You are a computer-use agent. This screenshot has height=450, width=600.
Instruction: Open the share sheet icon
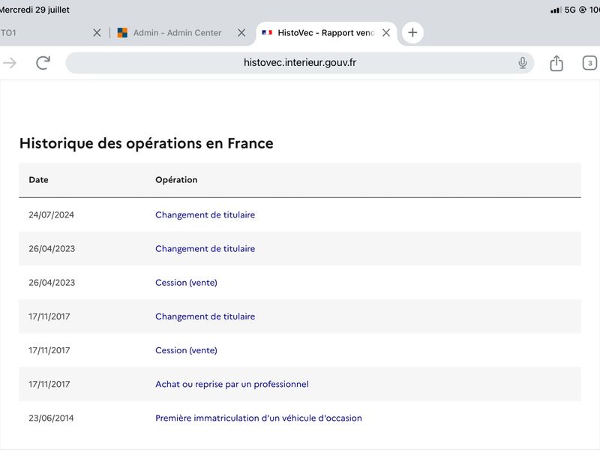(x=556, y=63)
